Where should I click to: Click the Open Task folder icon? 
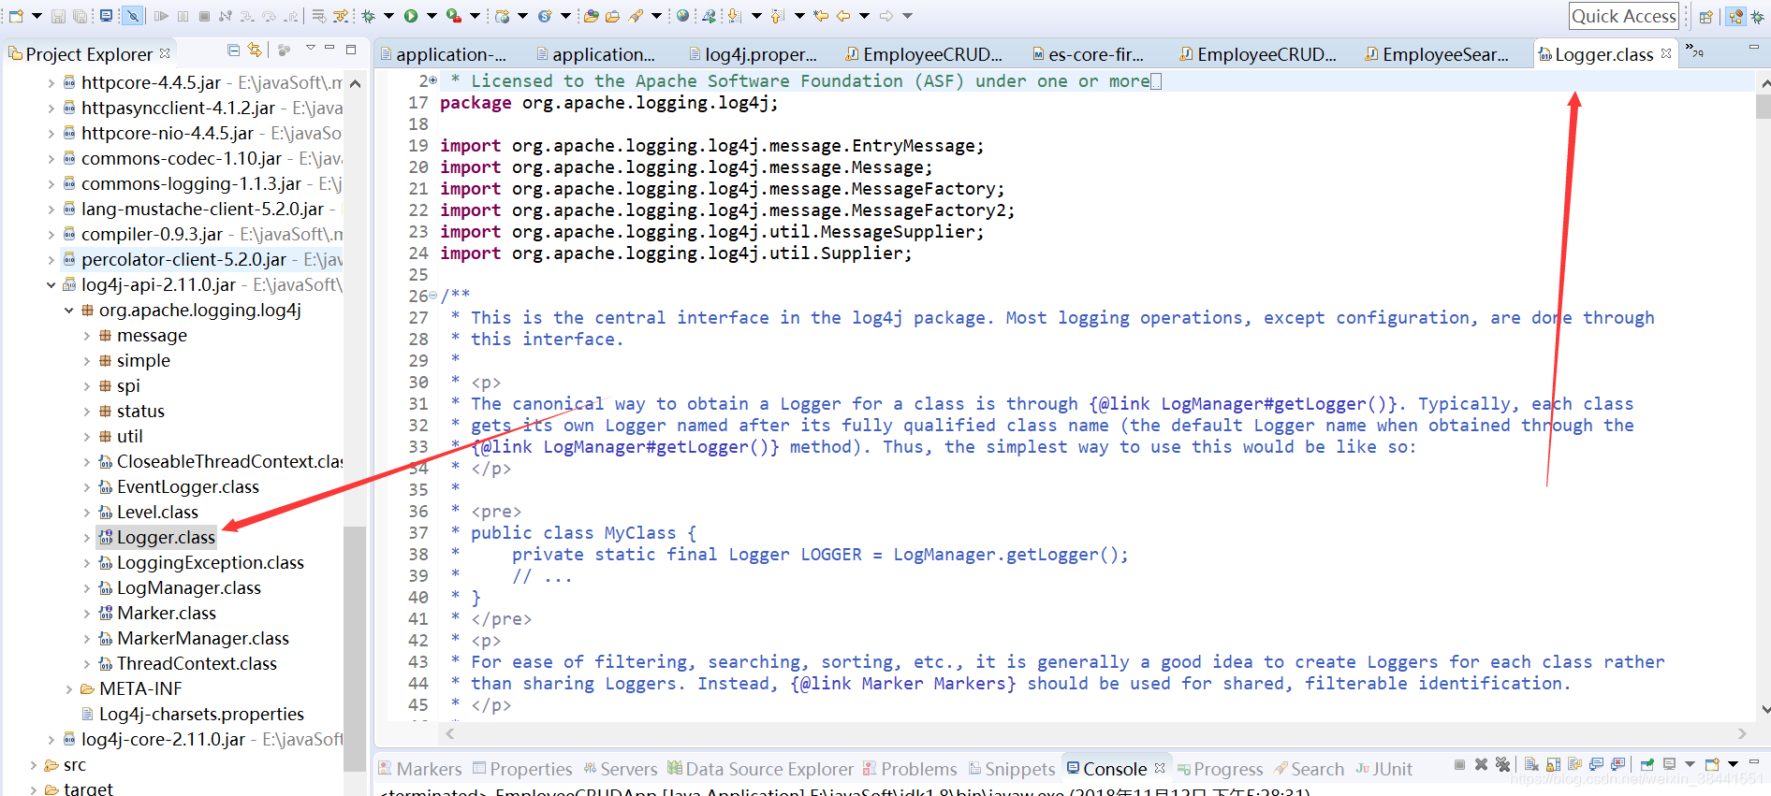click(612, 16)
